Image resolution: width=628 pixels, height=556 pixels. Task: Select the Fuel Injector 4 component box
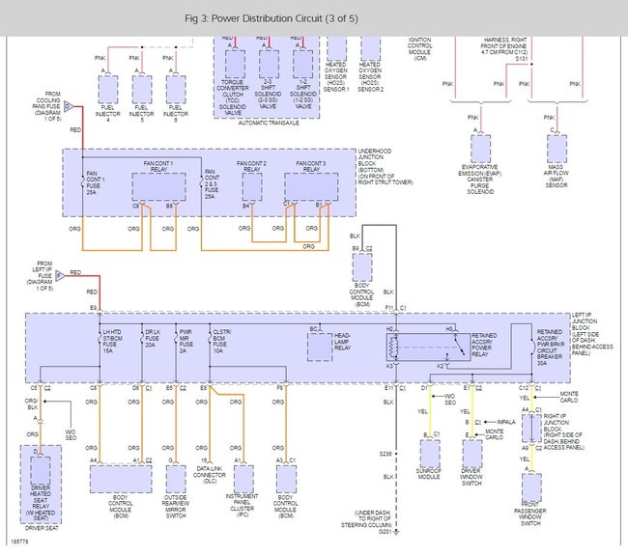click(108, 89)
